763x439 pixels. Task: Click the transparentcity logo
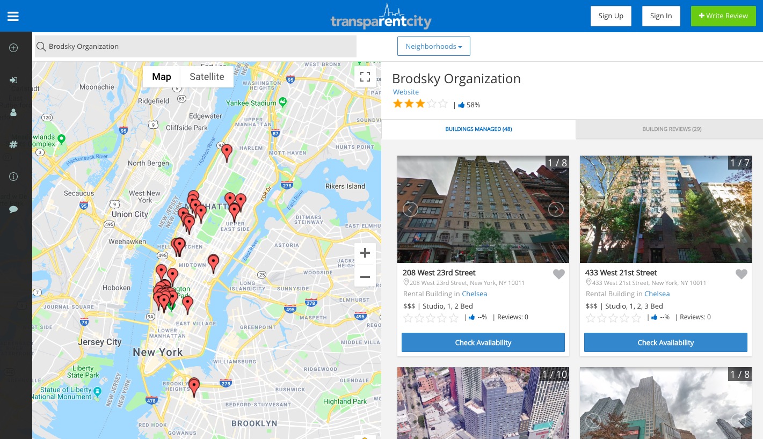381,16
